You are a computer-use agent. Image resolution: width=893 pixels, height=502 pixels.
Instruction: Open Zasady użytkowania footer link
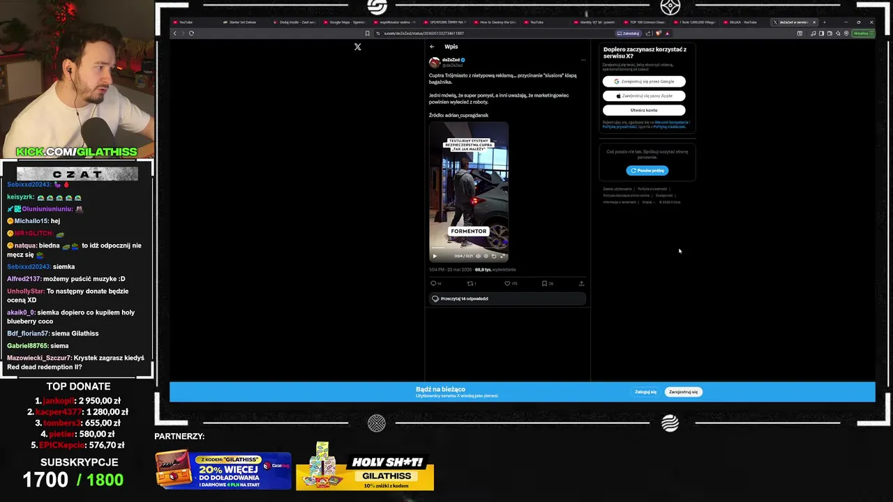pos(617,189)
